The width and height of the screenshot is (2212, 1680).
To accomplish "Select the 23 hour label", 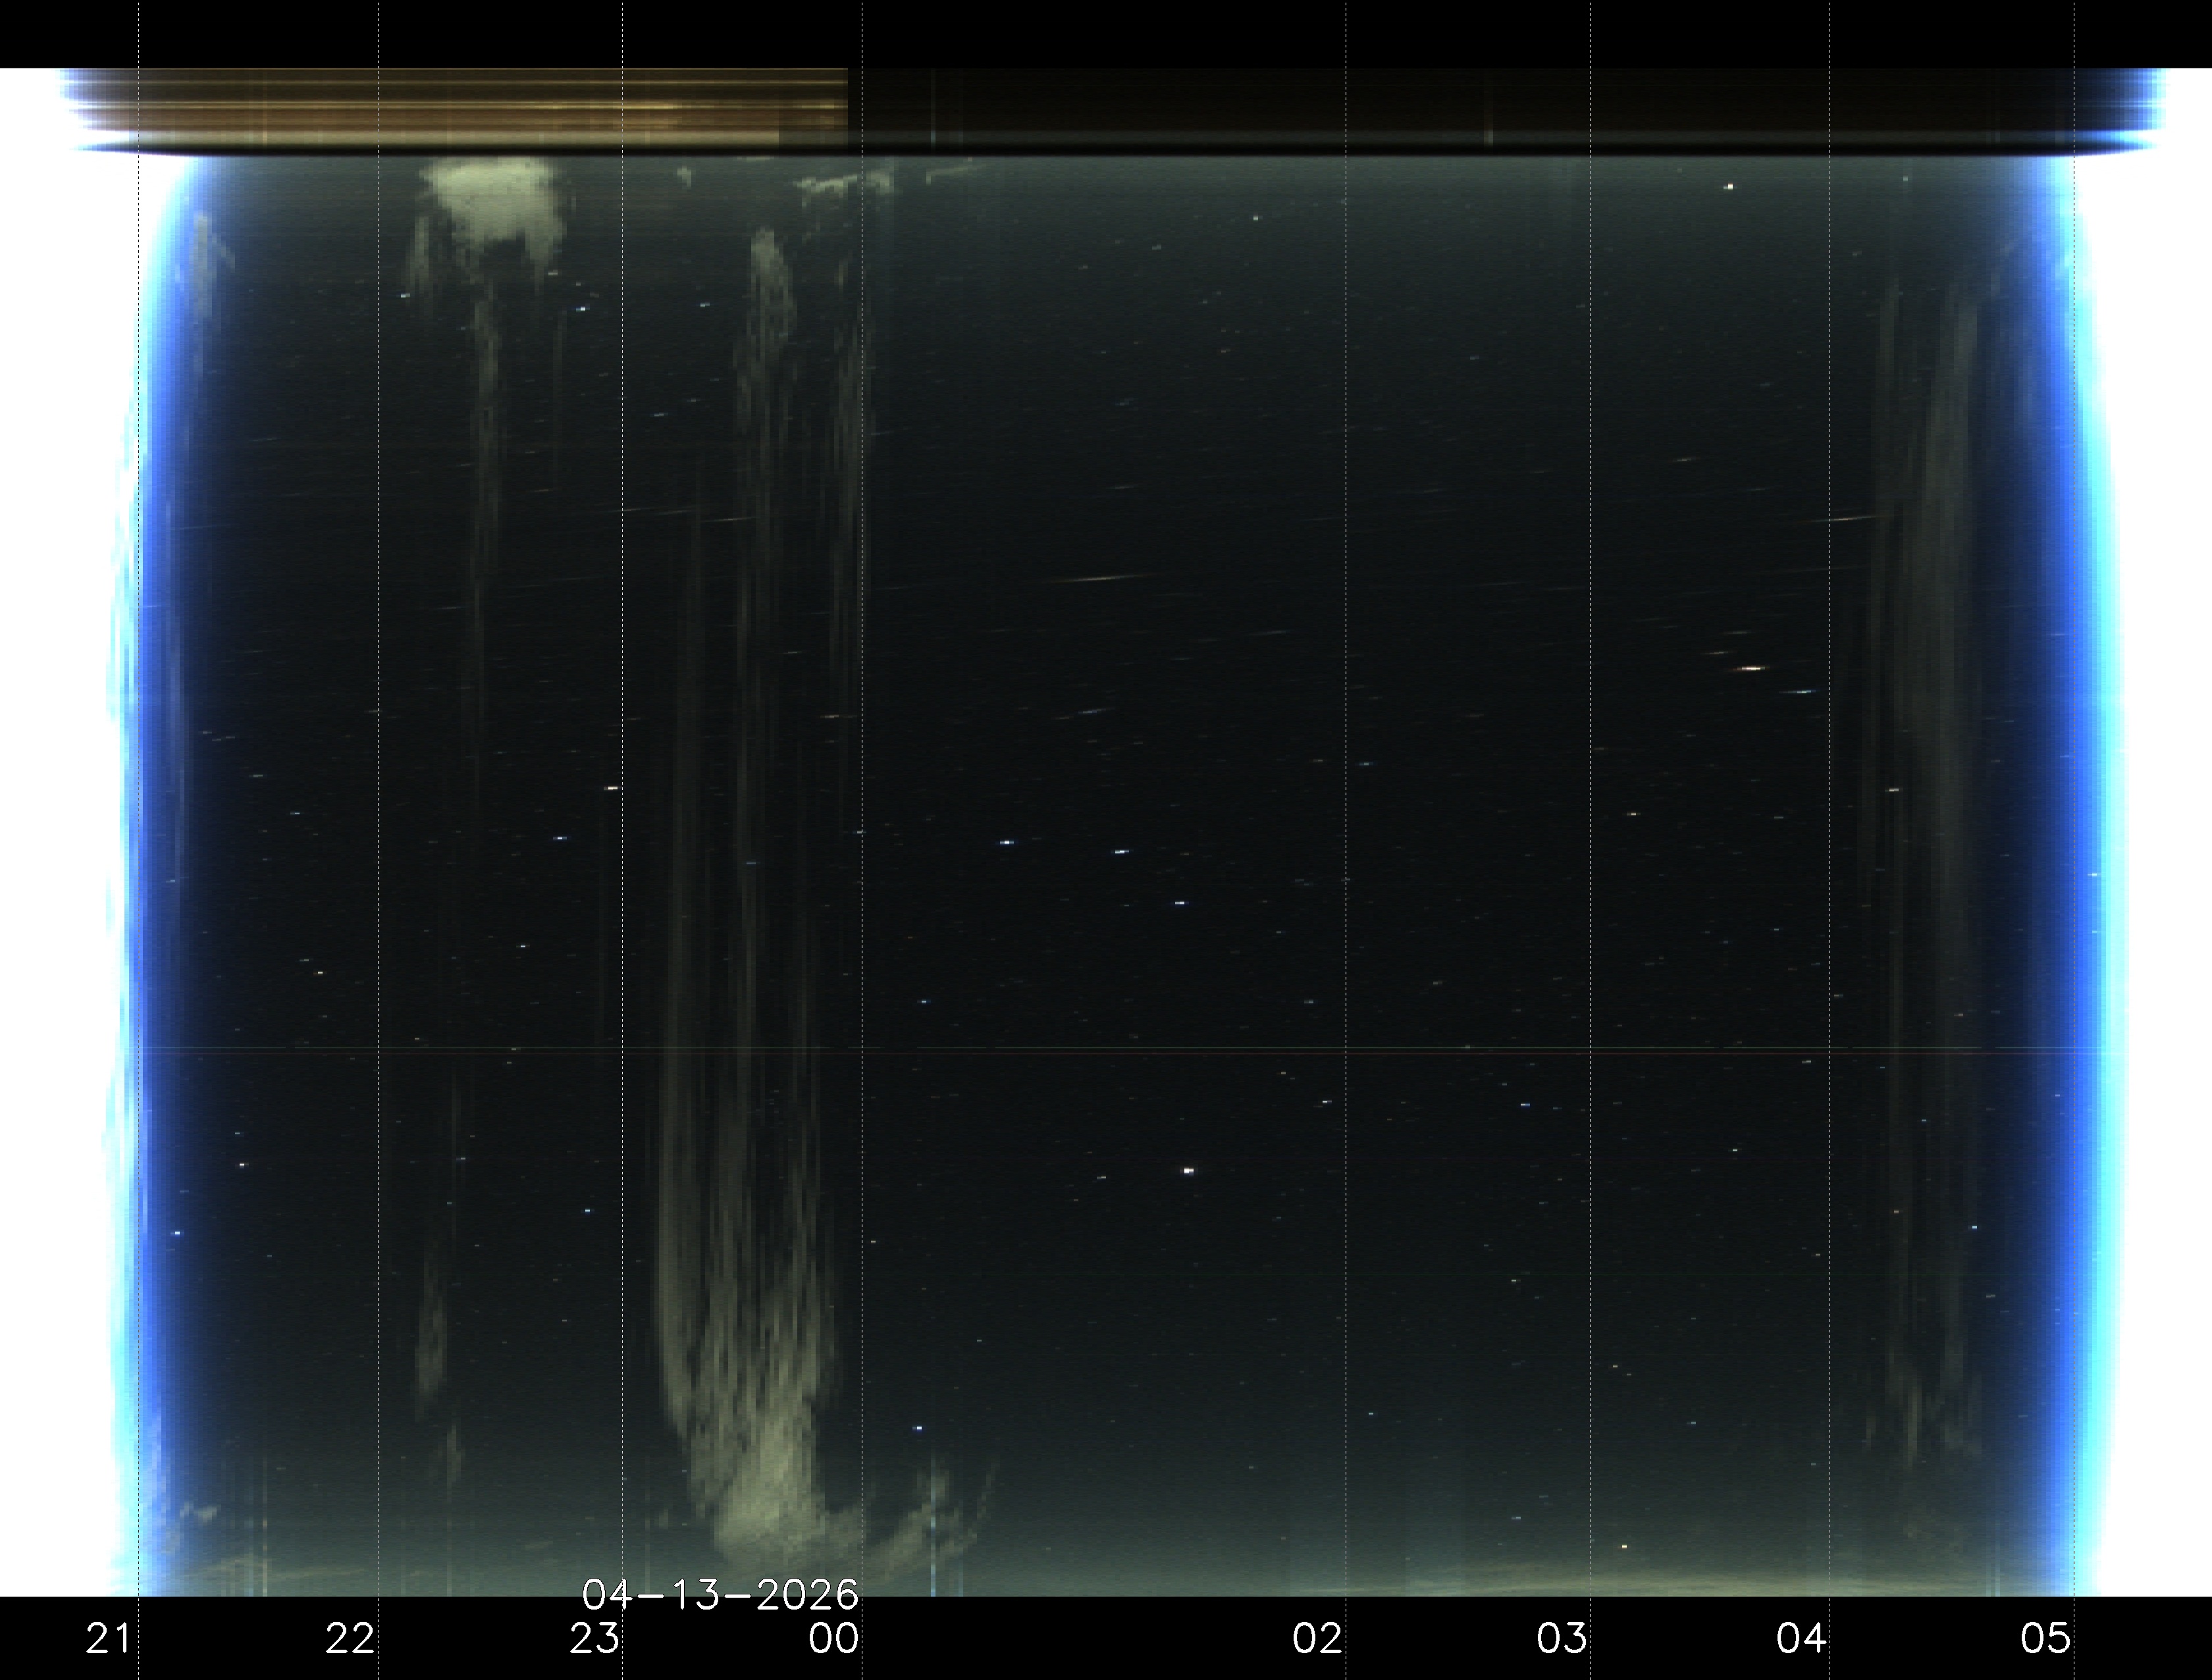I will pyautogui.click(x=595, y=1639).
